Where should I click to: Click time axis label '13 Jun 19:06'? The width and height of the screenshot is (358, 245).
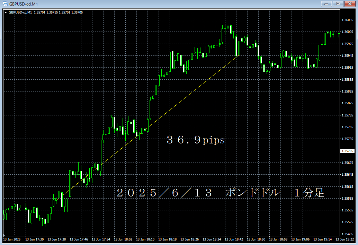pyautogui.click(x=300, y=239)
